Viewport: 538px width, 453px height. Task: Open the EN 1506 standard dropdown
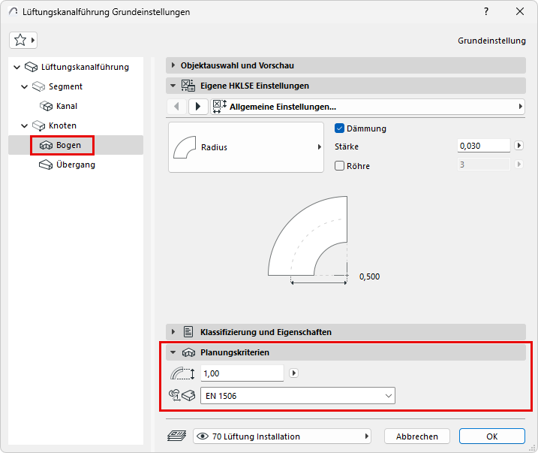pos(298,396)
